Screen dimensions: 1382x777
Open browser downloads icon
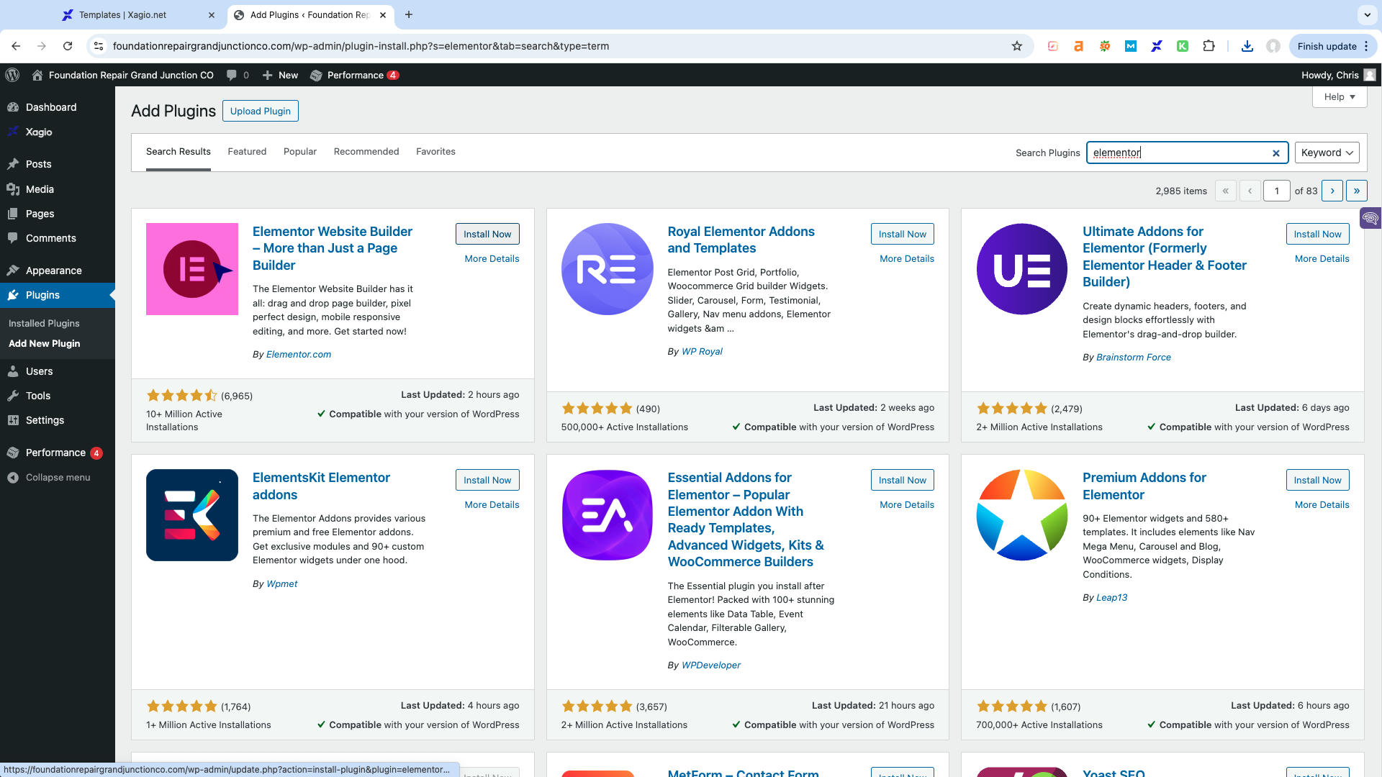[1247, 46]
